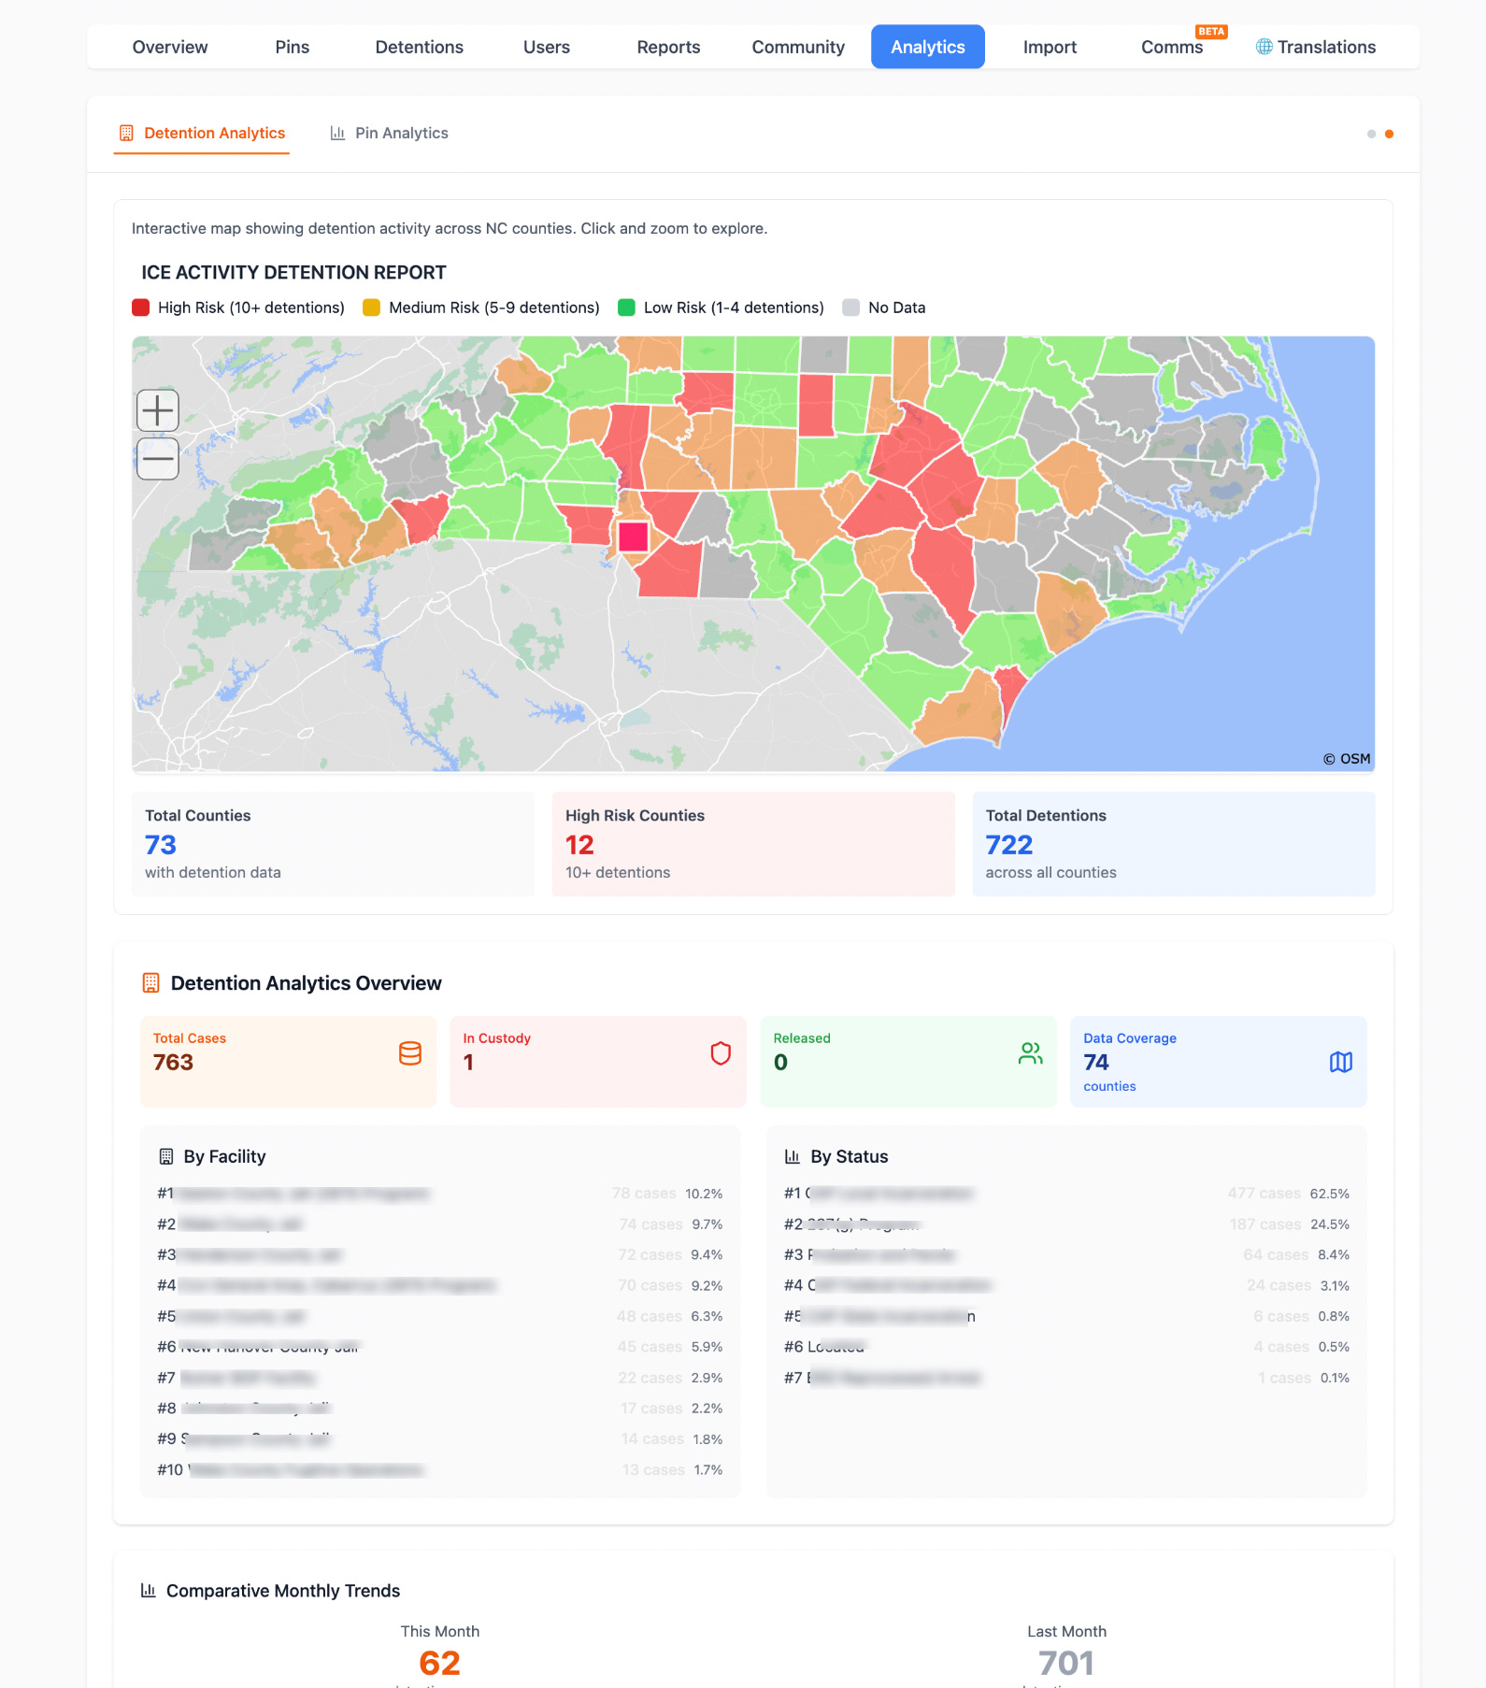This screenshot has width=1486, height=1688.
Task: Select facility row #5 with 6.3%
Action: click(440, 1316)
